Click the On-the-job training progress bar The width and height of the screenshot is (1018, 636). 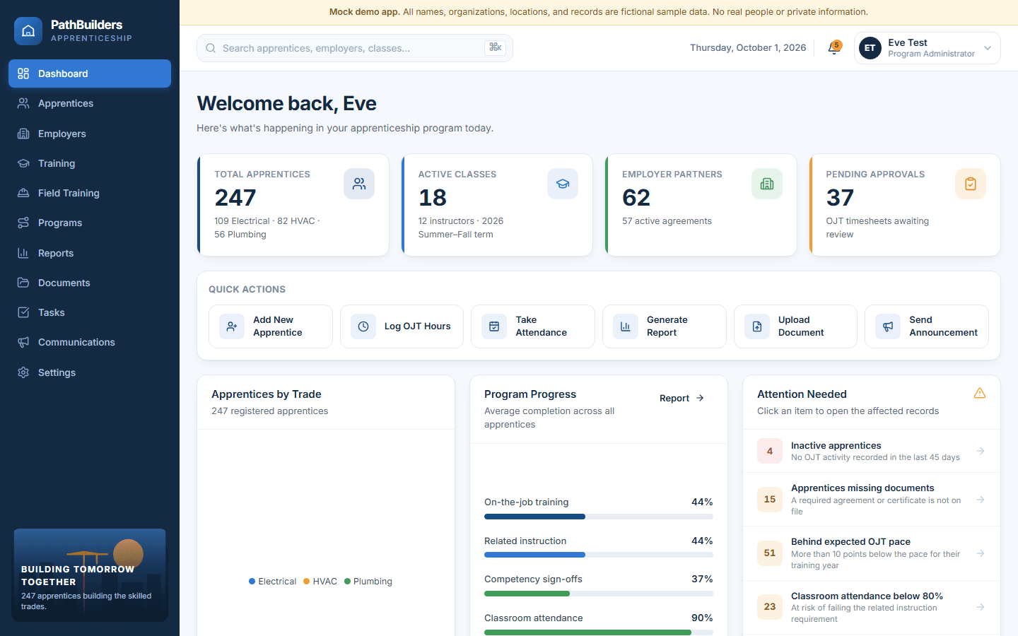tap(599, 517)
